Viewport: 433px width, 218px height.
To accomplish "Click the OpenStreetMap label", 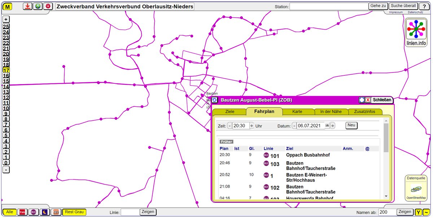I will pyautogui.click(x=416, y=198).
